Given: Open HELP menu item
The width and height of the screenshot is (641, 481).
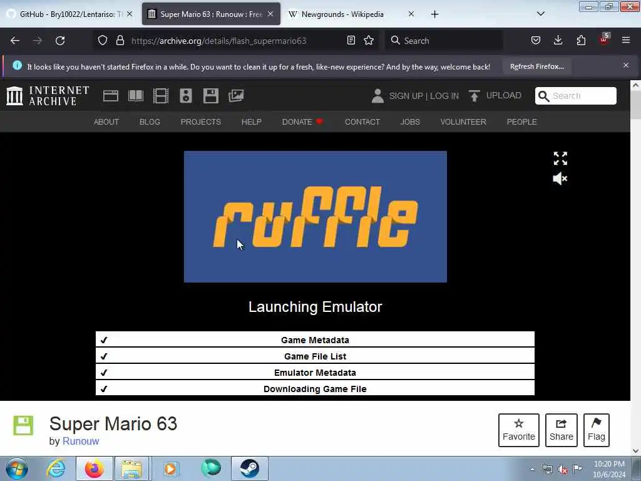Looking at the screenshot, I should click(252, 122).
